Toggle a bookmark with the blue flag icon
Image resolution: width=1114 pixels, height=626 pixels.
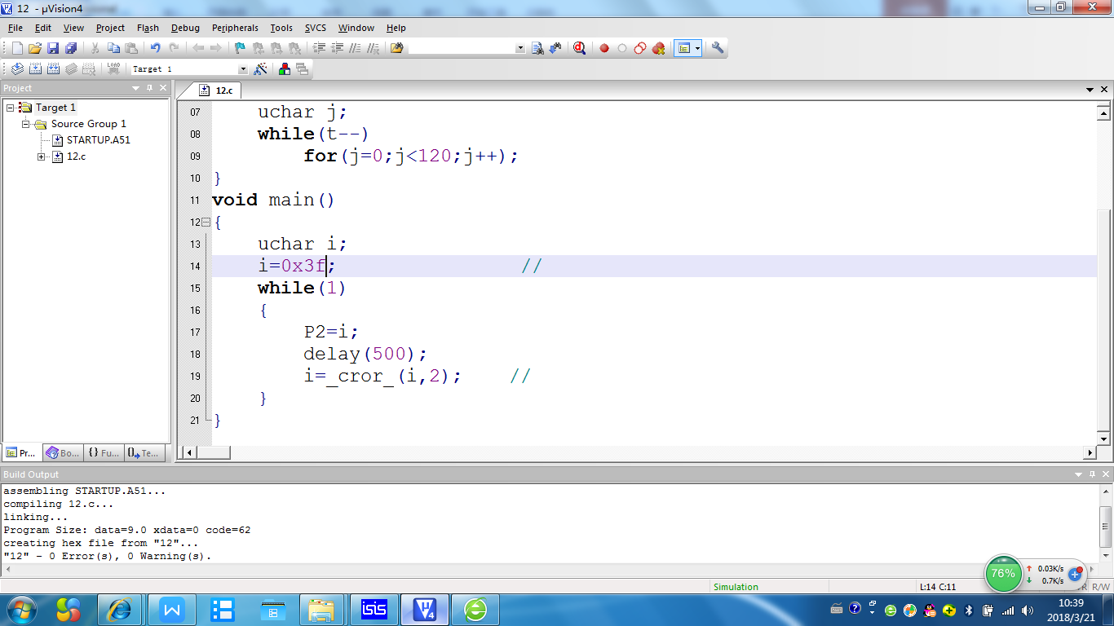click(x=240, y=48)
